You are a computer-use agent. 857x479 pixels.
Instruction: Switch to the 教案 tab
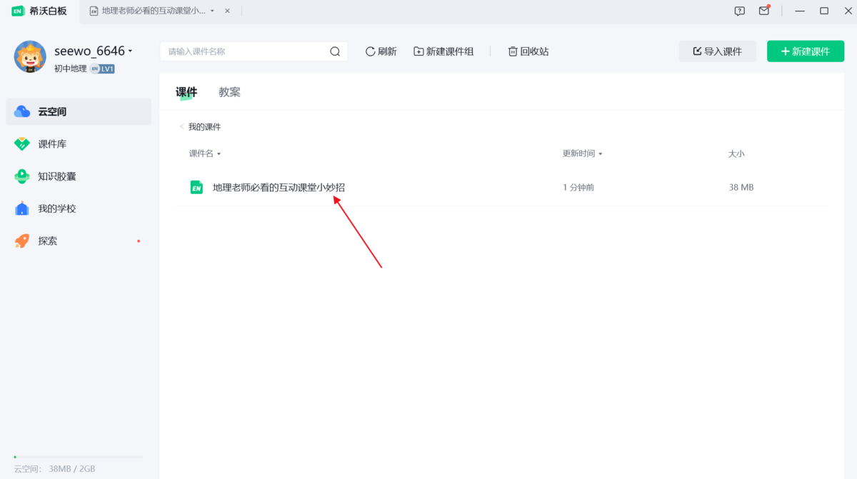click(229, 91)
